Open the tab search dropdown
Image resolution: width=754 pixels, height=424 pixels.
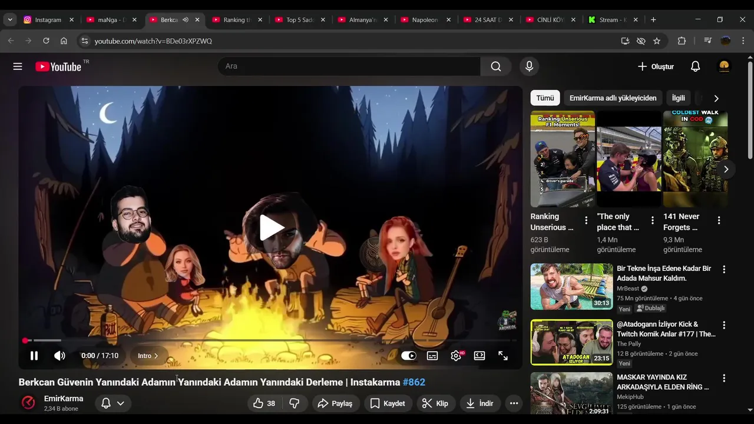(10, 19)
